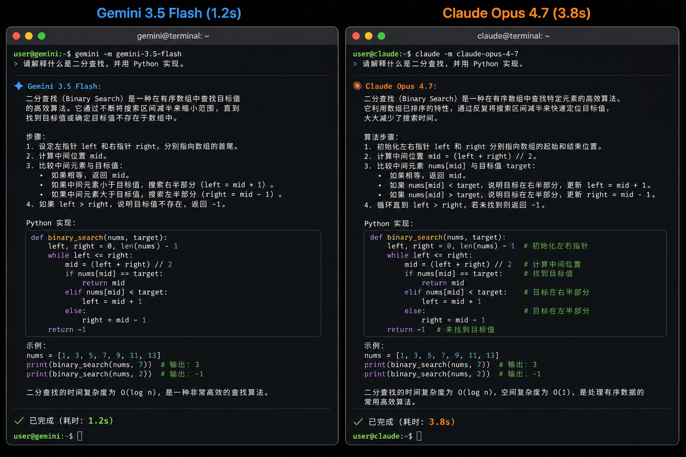Click the heading "Claude Opus 4.7 (3.8s)"
The height and width of the screenshot is (457, 686).
pos(516,13)
